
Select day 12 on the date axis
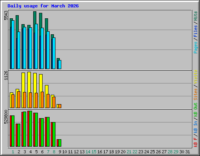[x=76, y=152]
